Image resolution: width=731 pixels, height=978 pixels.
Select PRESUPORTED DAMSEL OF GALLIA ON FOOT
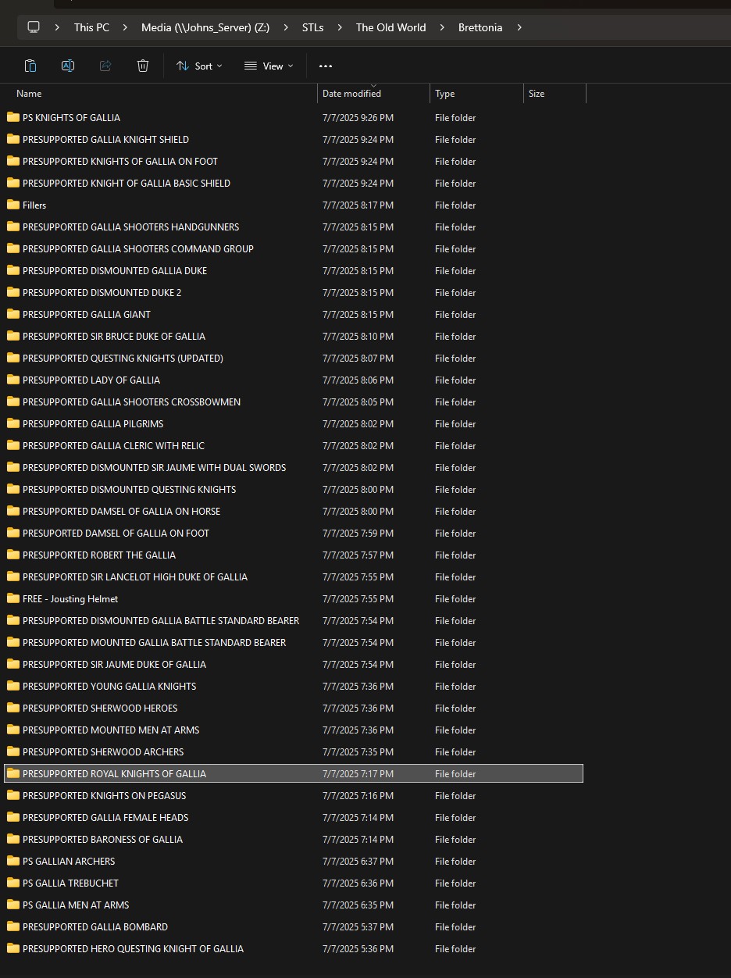click(116, 533)
